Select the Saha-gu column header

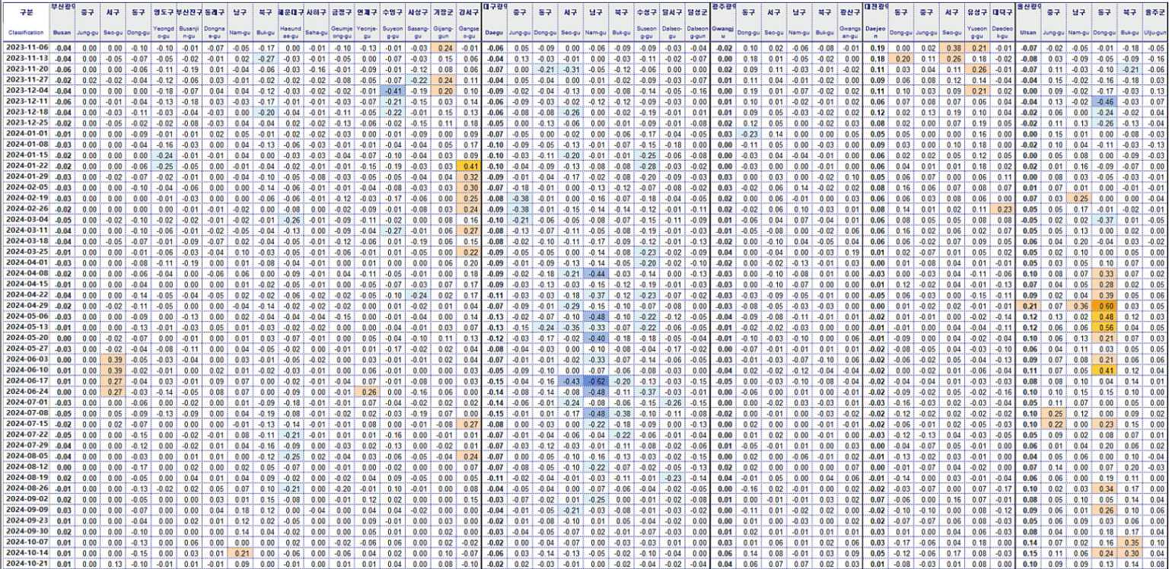[x=316, y=33]
